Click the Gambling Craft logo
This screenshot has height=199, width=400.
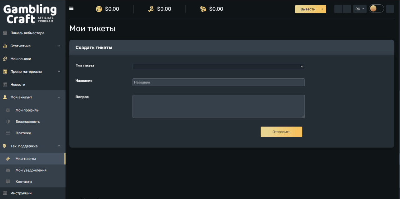(30, 14)
